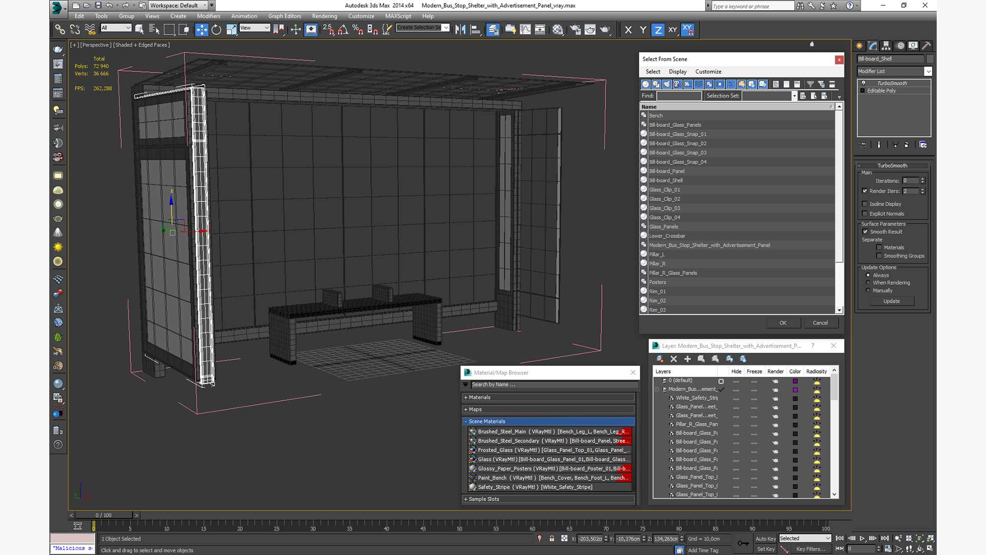Enable the Isoline Display checkbox
The height and width of the screenshot is (555, 986).
coord(865,204)
